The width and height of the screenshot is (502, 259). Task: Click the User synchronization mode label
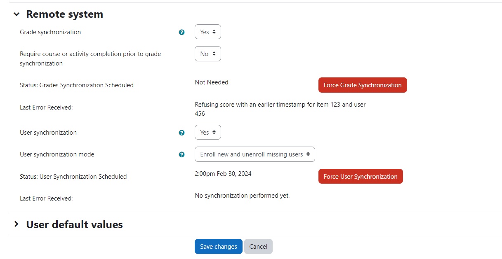point(57,154)
